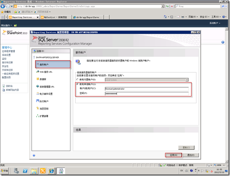Open the 页面(P) menu
230x176 pixels.
coord(193,17)
